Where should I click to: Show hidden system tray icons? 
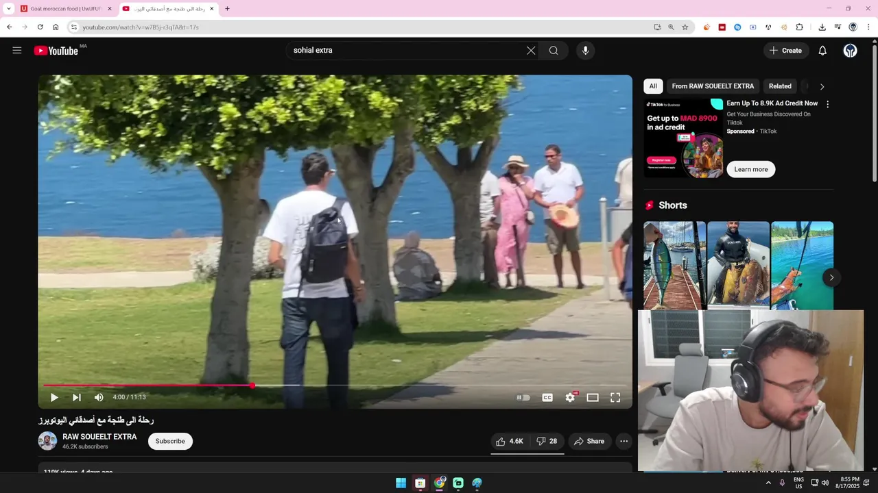click(768, 483)
